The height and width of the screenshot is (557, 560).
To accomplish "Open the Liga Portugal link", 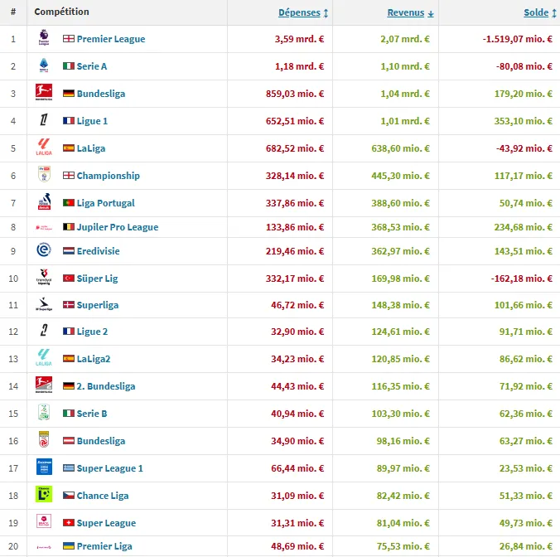I will tap(105, 203).
